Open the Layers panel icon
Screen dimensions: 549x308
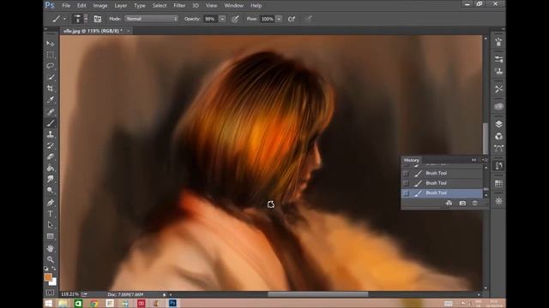click(498, 124)
